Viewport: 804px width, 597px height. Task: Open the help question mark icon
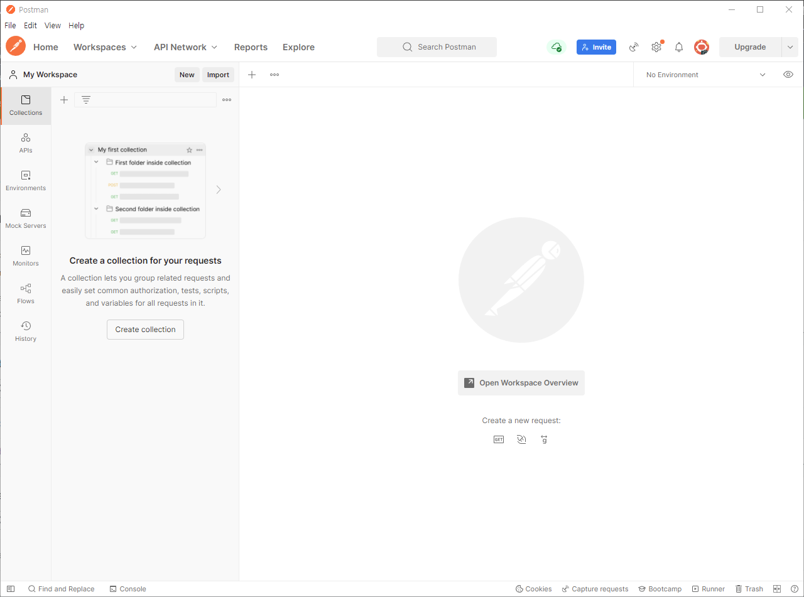[795, 589]
